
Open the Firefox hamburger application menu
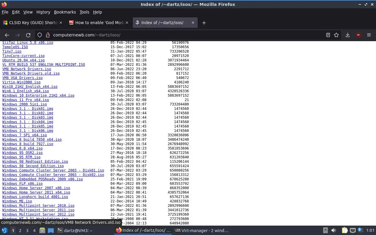tap(369, 35)
